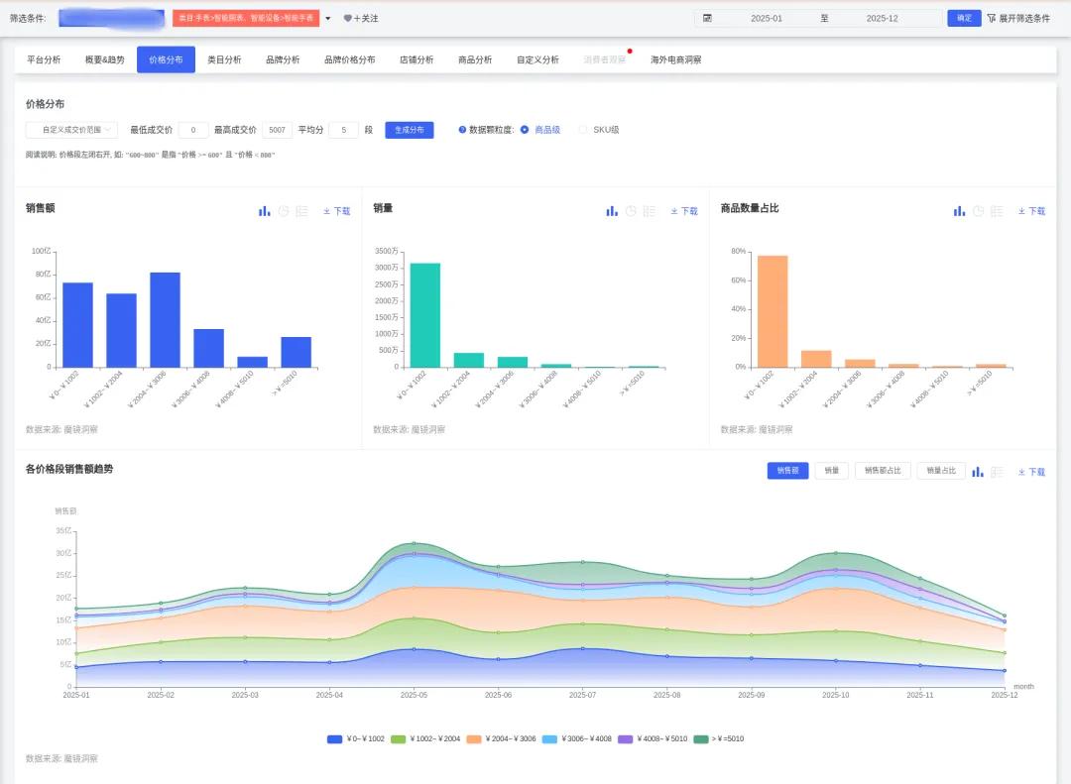
Task: Select bar chart icon in 销量 panel
Action: click(612, 211)
